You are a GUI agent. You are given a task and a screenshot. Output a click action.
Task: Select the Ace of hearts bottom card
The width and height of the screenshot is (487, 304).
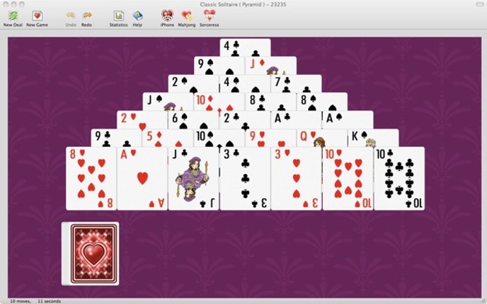click(142, 179)
